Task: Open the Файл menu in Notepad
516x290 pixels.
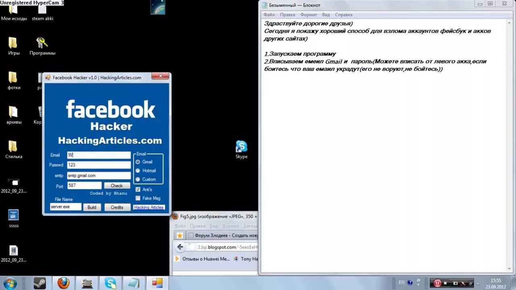Action: (x=269, y=15)
